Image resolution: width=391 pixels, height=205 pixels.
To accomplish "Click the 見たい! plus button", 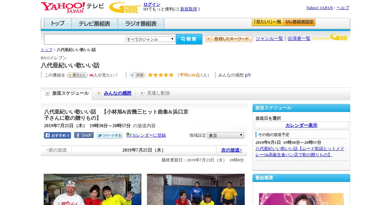I will 77,75.
